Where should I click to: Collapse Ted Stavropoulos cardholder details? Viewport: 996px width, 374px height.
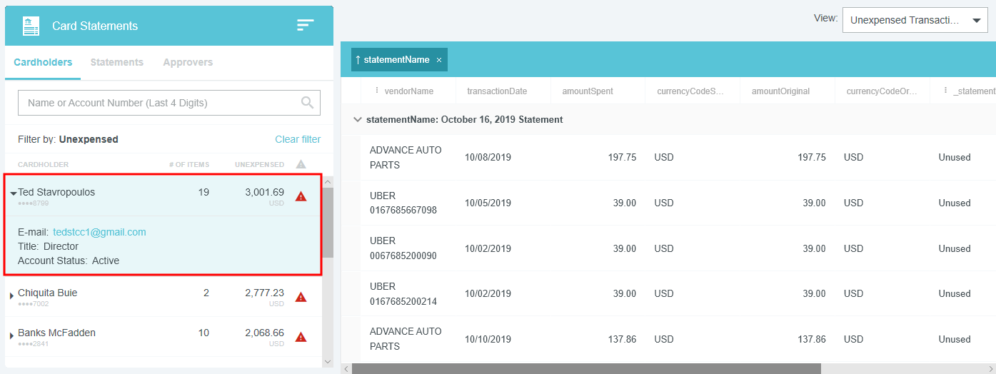pyautogui.click(x=13, y=193)
